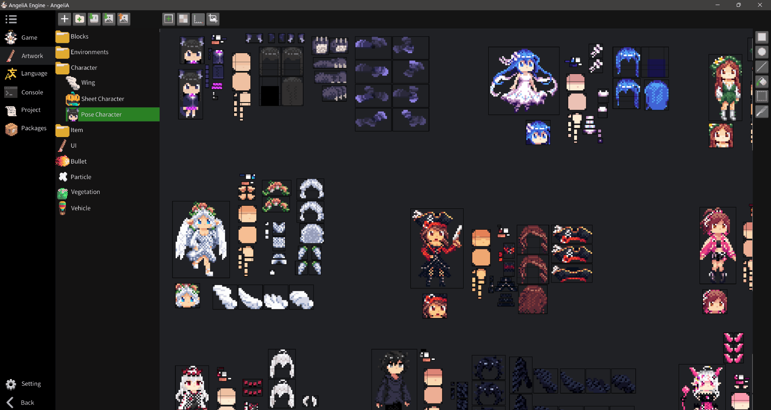Select the line drawing tool

click(x=762, y=67)
